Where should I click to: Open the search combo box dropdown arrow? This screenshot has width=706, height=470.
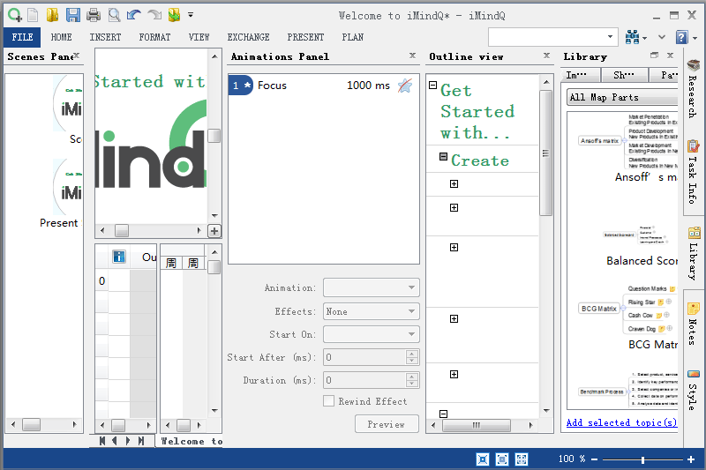coord(610,37)
